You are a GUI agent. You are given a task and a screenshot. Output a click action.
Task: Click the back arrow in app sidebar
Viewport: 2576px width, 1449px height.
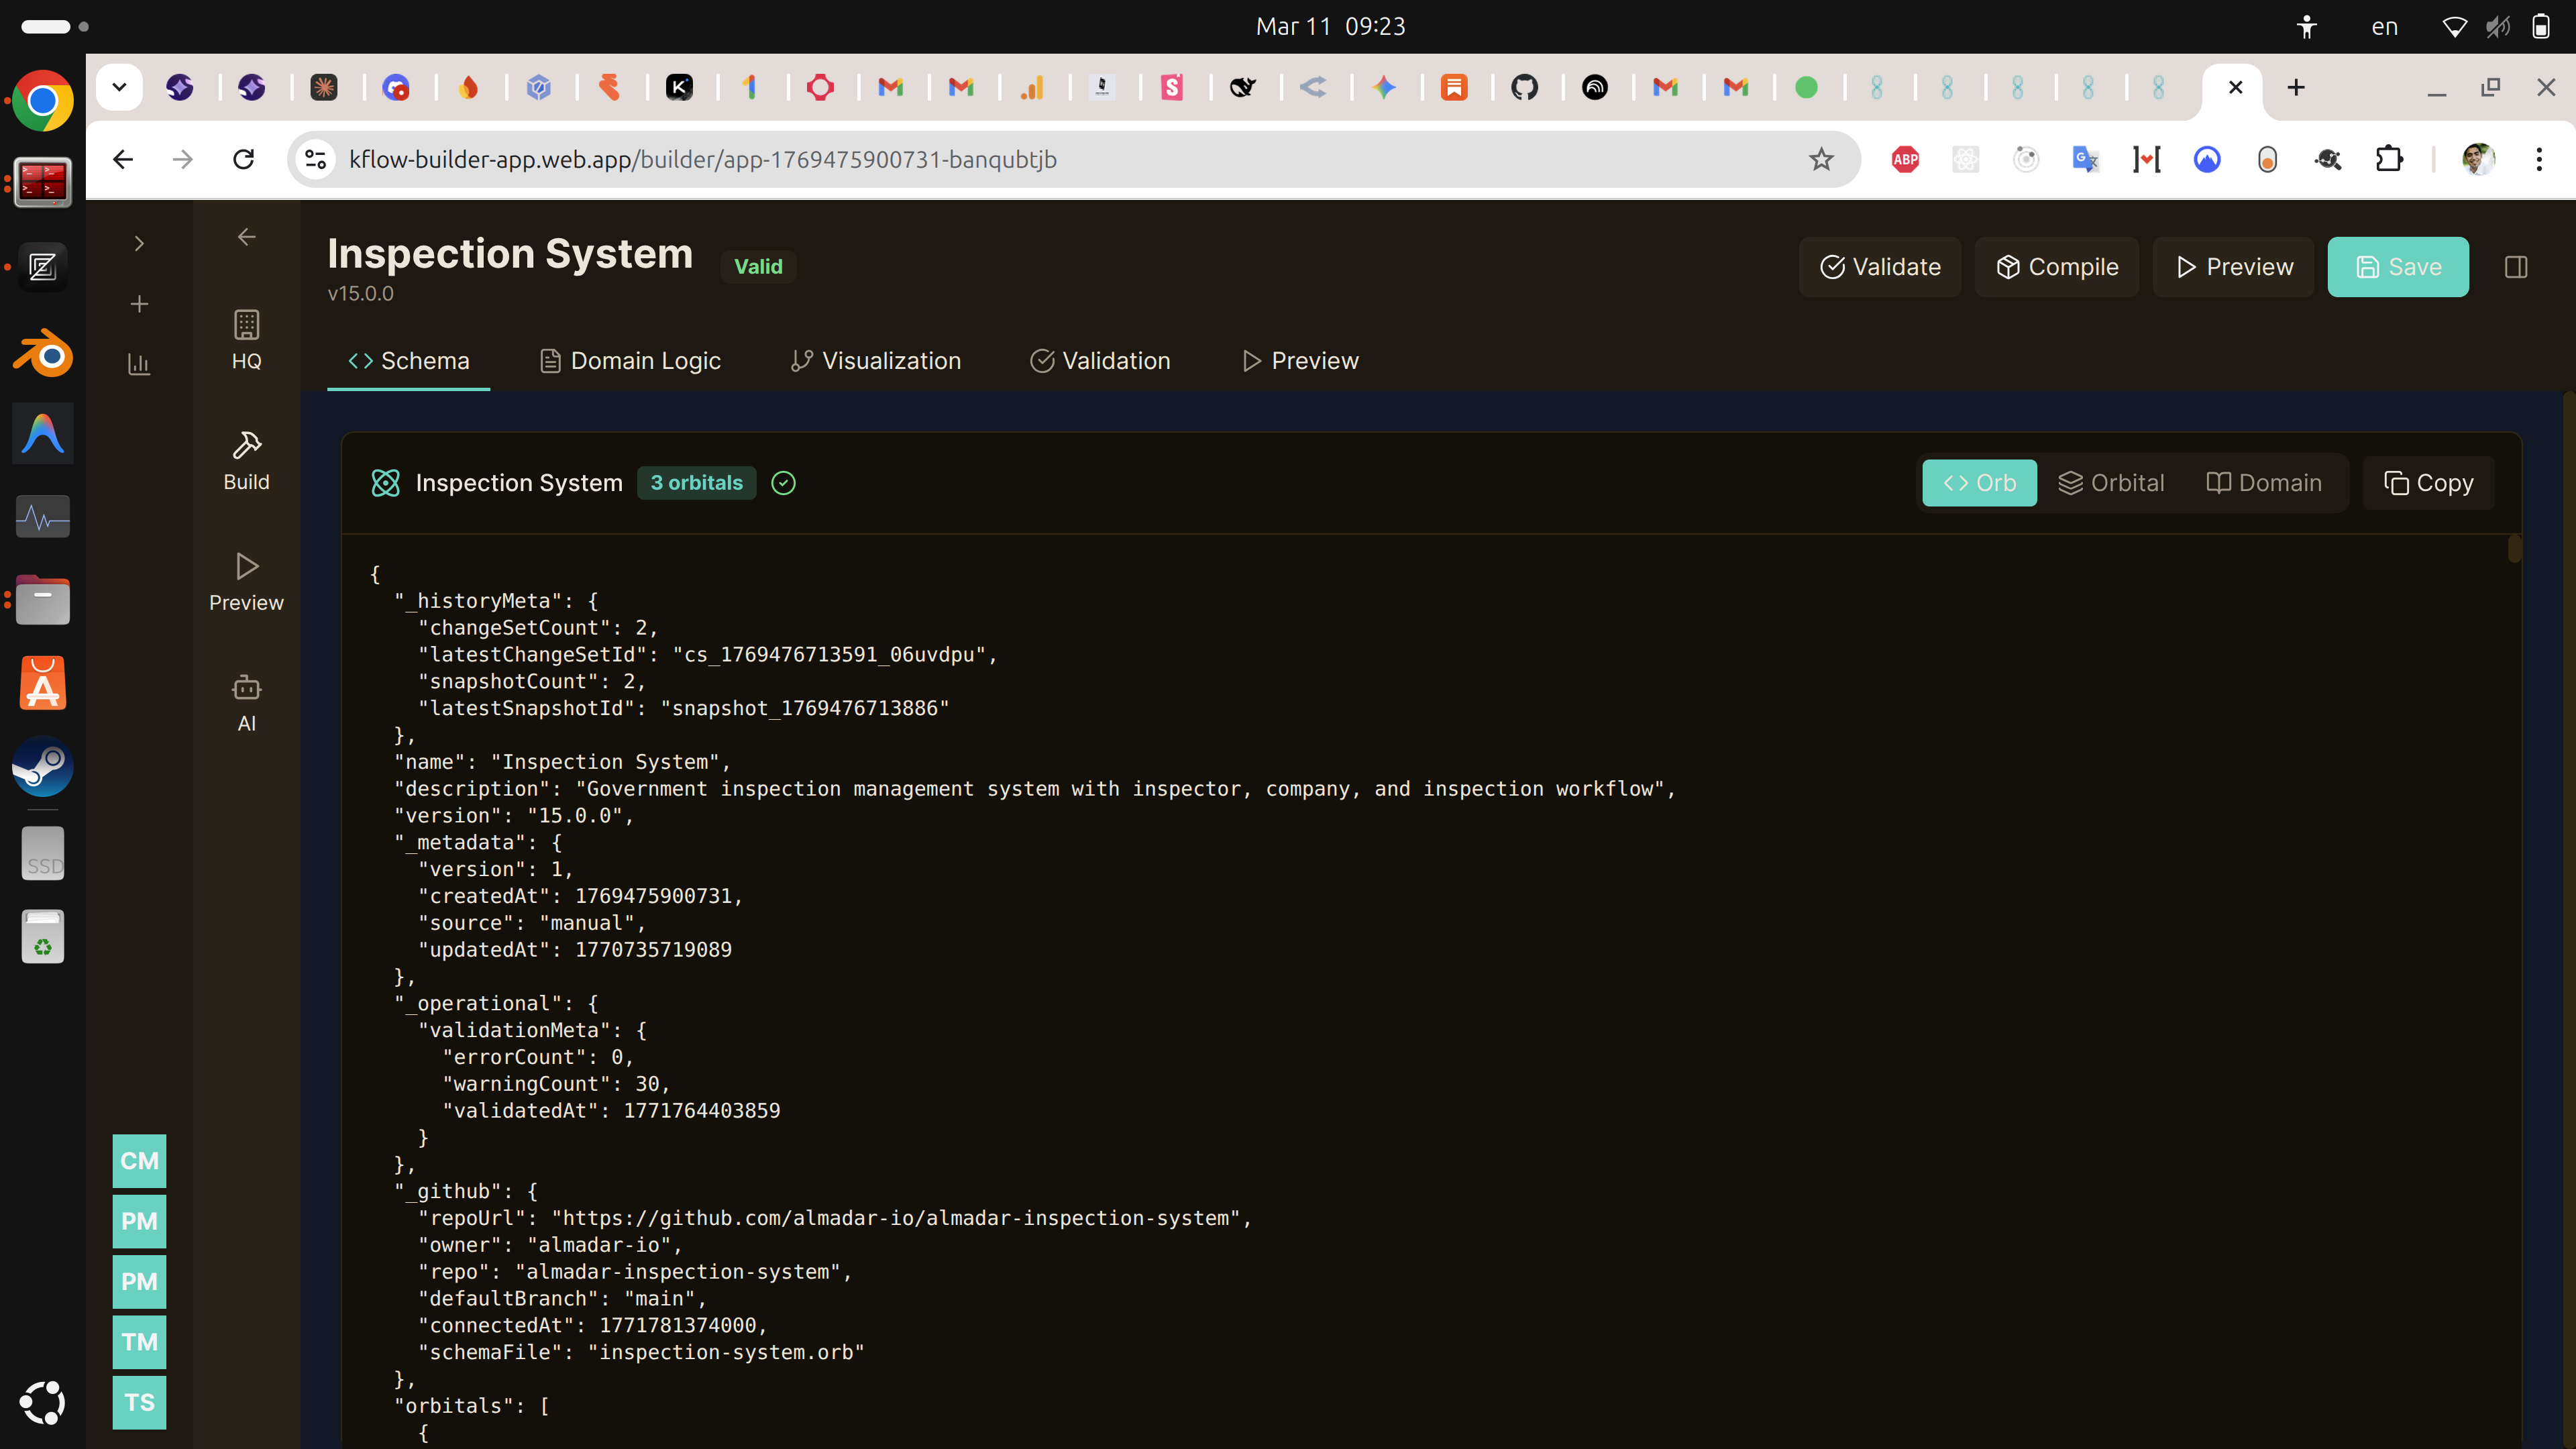tap(246, 237)
